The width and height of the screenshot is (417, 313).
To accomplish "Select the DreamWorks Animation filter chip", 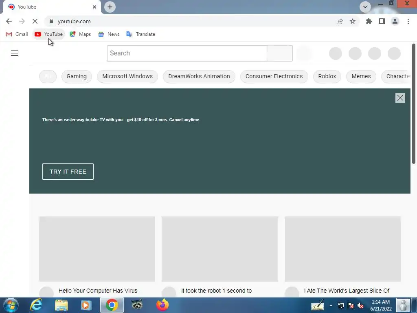I will 199,76.
